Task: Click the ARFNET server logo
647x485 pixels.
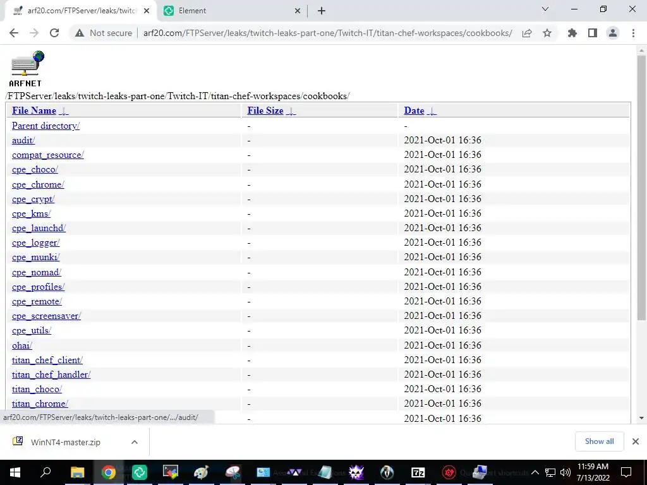Action: (x=27, y=68)
